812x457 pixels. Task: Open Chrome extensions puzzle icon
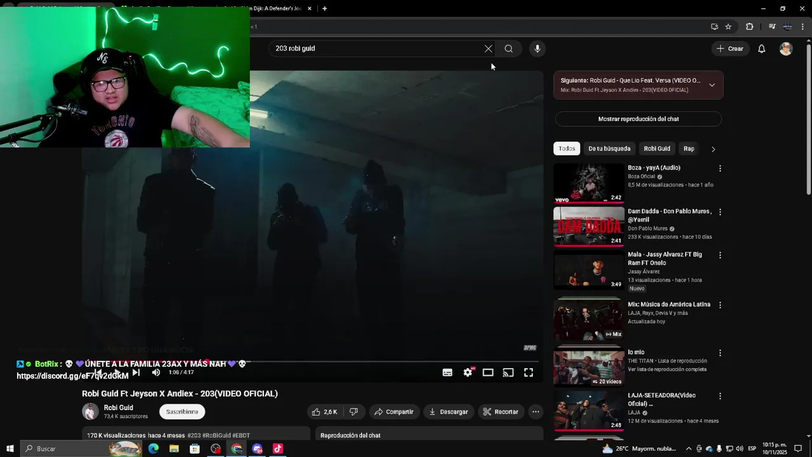click(749, 27)
